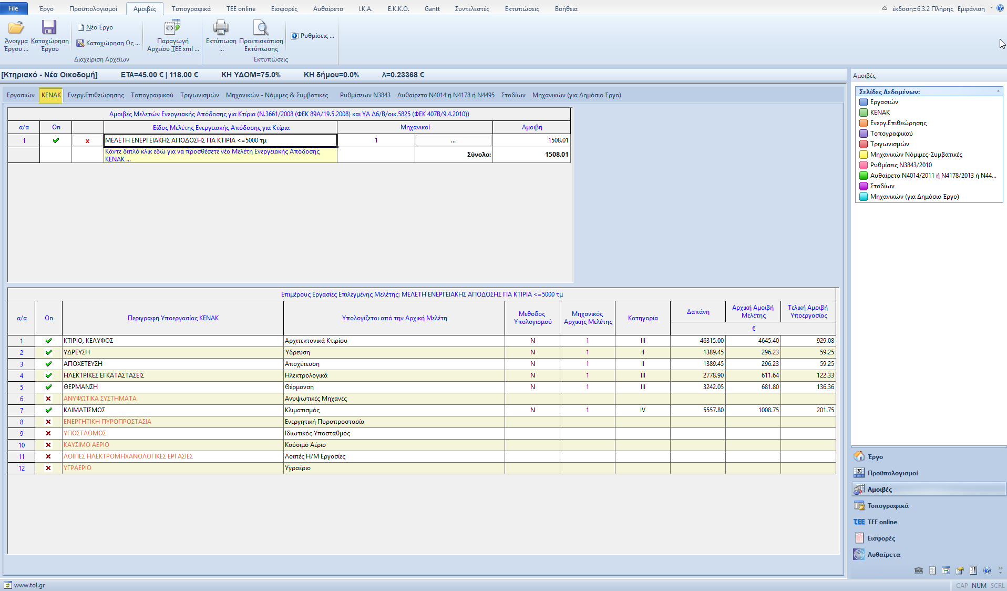Click the Μηχανικοί ellipsis button in study row
Viewport: 1007px width, 591px height.
(453, 140)
